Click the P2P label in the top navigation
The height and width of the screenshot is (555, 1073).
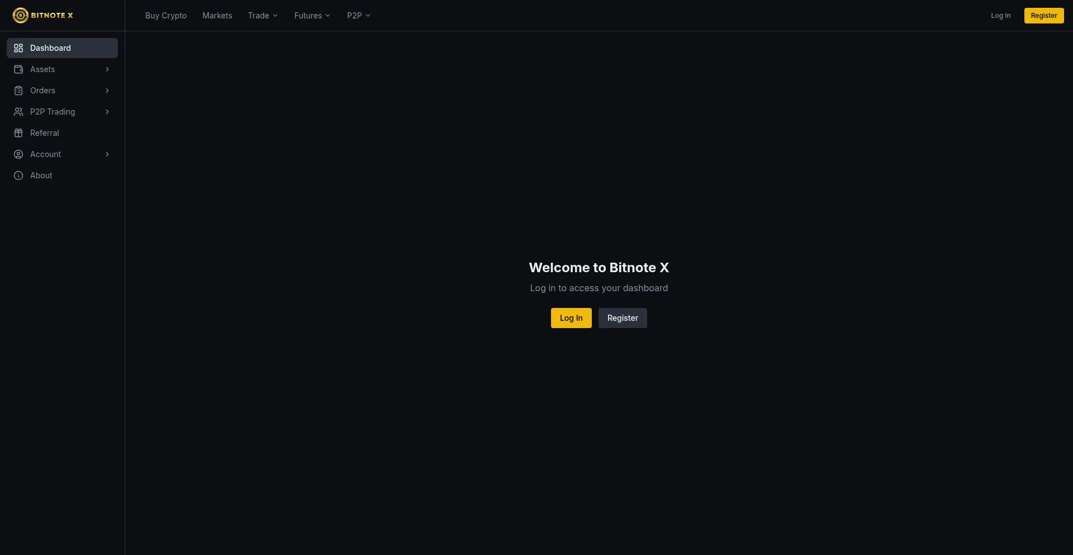coord(354,16)
